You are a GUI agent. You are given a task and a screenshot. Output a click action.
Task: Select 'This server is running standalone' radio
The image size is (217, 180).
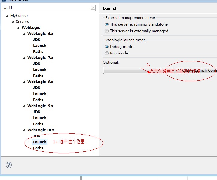[x=107, y=24]
